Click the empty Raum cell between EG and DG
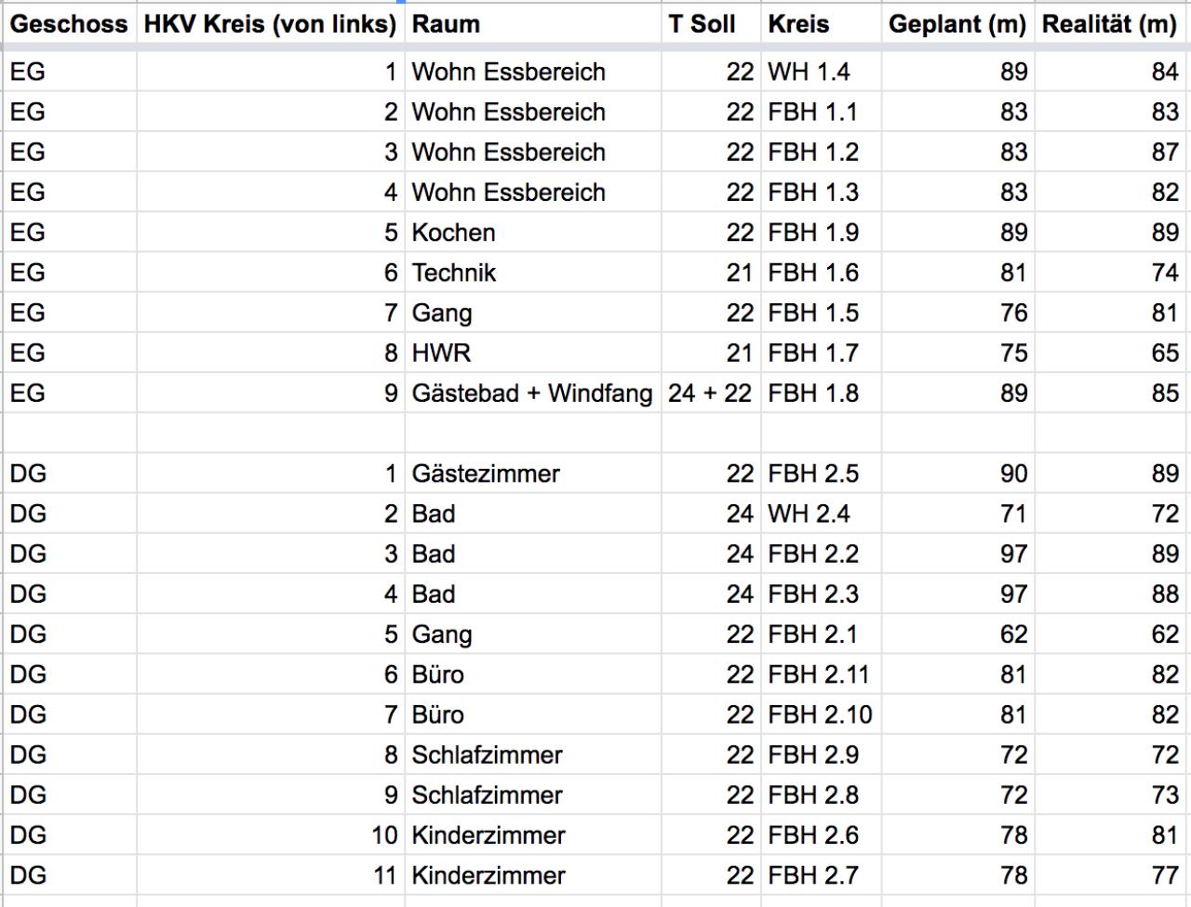Screen dimensions: 1191x907 (533, 433)
